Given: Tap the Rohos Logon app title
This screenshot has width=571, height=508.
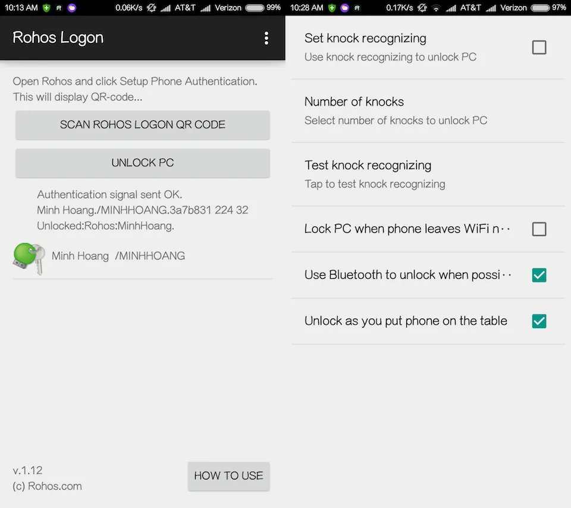Looking at the screenshot, I should 58,38.
